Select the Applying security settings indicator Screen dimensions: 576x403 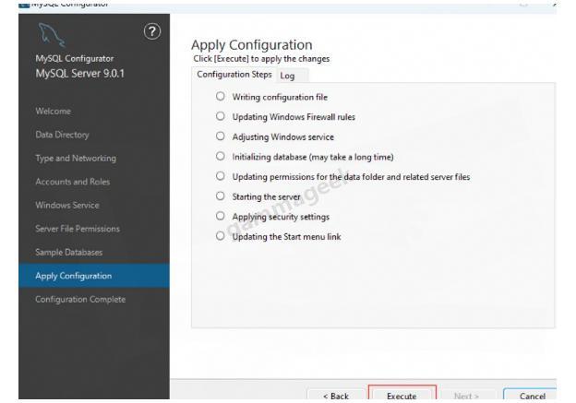(x=220, y=216)
